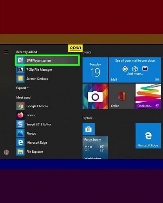Select the 7-Zip File Manager label
163x203 pixels.
coord(39,70)
